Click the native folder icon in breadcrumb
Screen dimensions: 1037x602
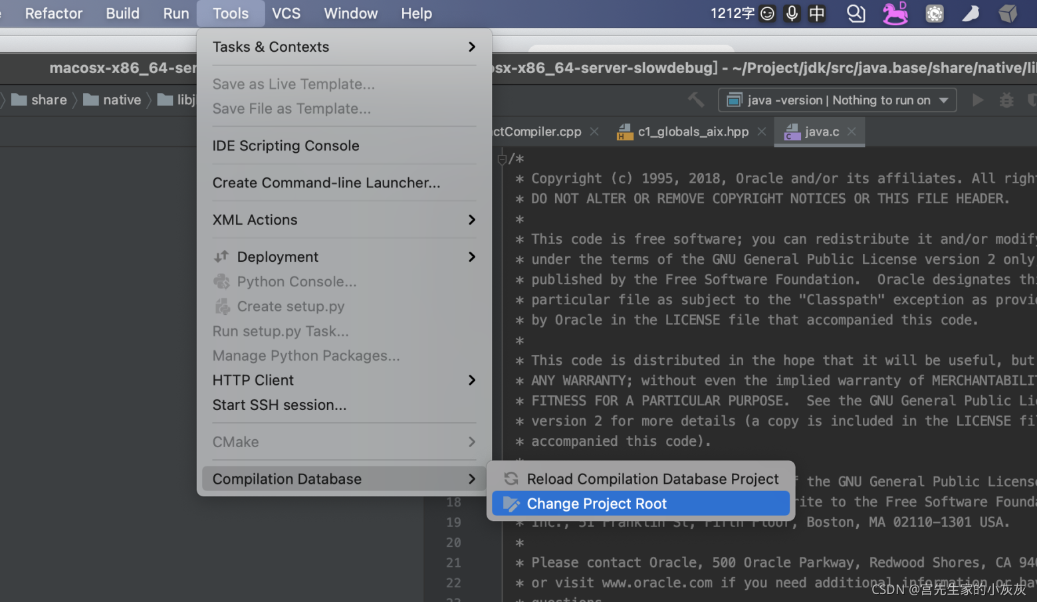point(91,100)
